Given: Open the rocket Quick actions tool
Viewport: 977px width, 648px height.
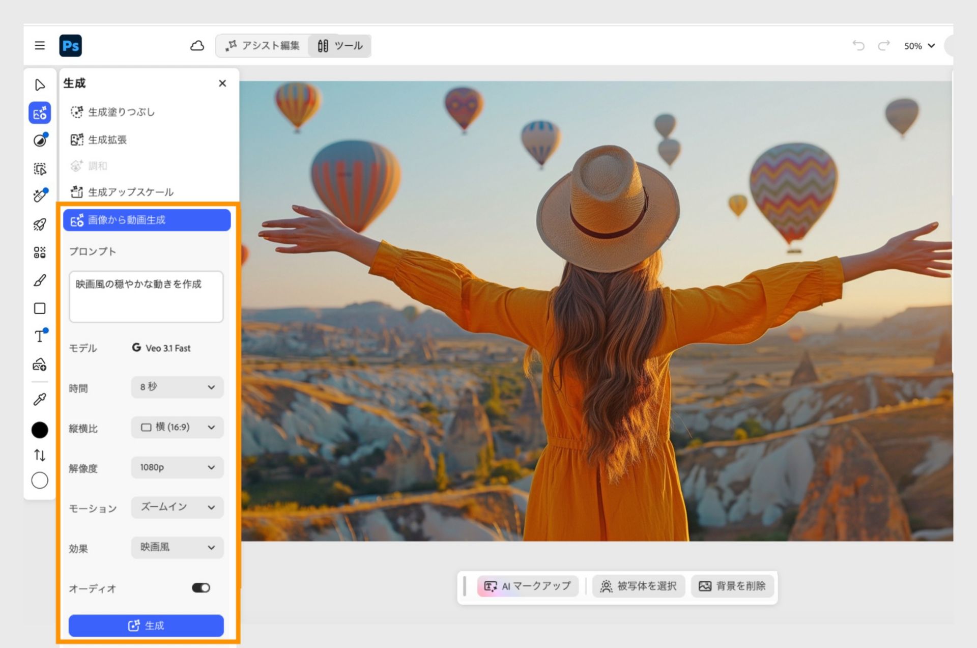Looking at the screenshot, I should [40, 224].
